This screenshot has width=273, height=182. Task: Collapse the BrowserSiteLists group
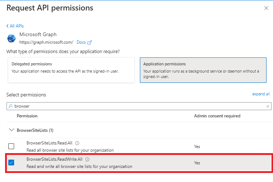(11, 130)
